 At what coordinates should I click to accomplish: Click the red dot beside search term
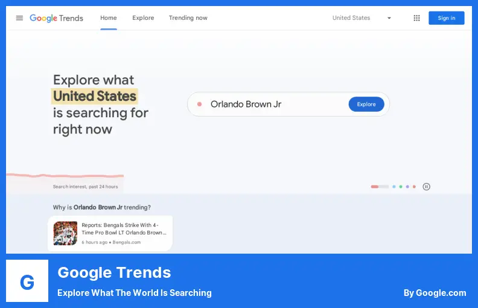click(199, 104)
